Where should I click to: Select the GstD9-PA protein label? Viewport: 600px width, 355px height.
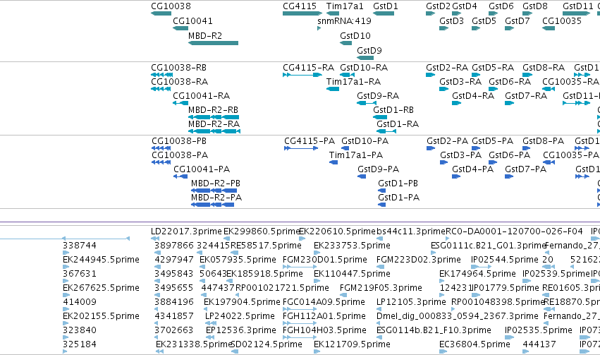(x=378, y=169)
